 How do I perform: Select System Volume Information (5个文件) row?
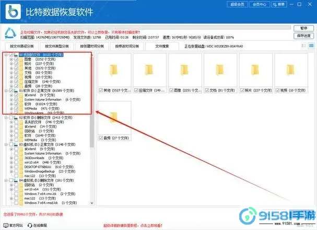(52, 154)
